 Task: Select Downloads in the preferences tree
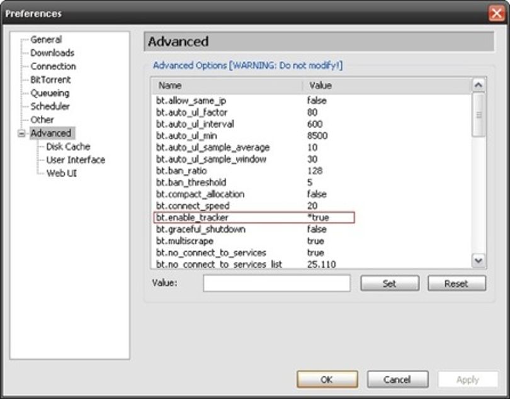(x=52, y=53)
